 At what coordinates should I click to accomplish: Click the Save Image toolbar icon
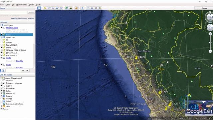pyautogui.click(x=96, y=8)
